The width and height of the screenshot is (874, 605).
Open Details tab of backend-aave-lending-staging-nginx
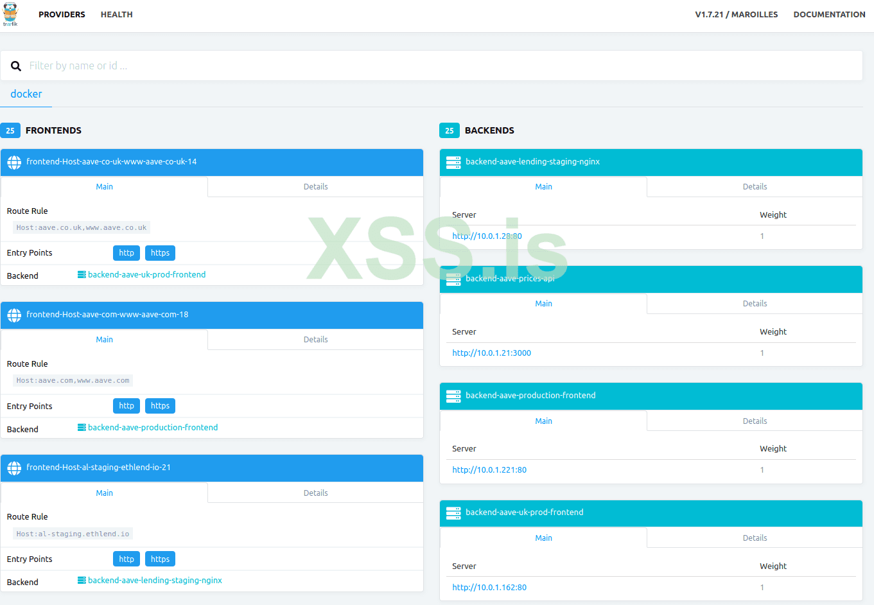[755, 187]
